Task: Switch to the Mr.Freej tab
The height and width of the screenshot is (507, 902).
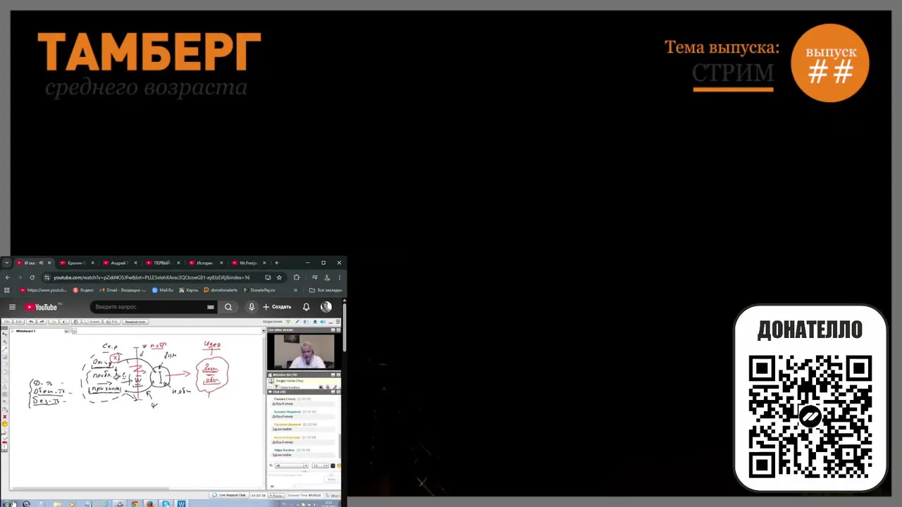Action: [x=248, y=263]
